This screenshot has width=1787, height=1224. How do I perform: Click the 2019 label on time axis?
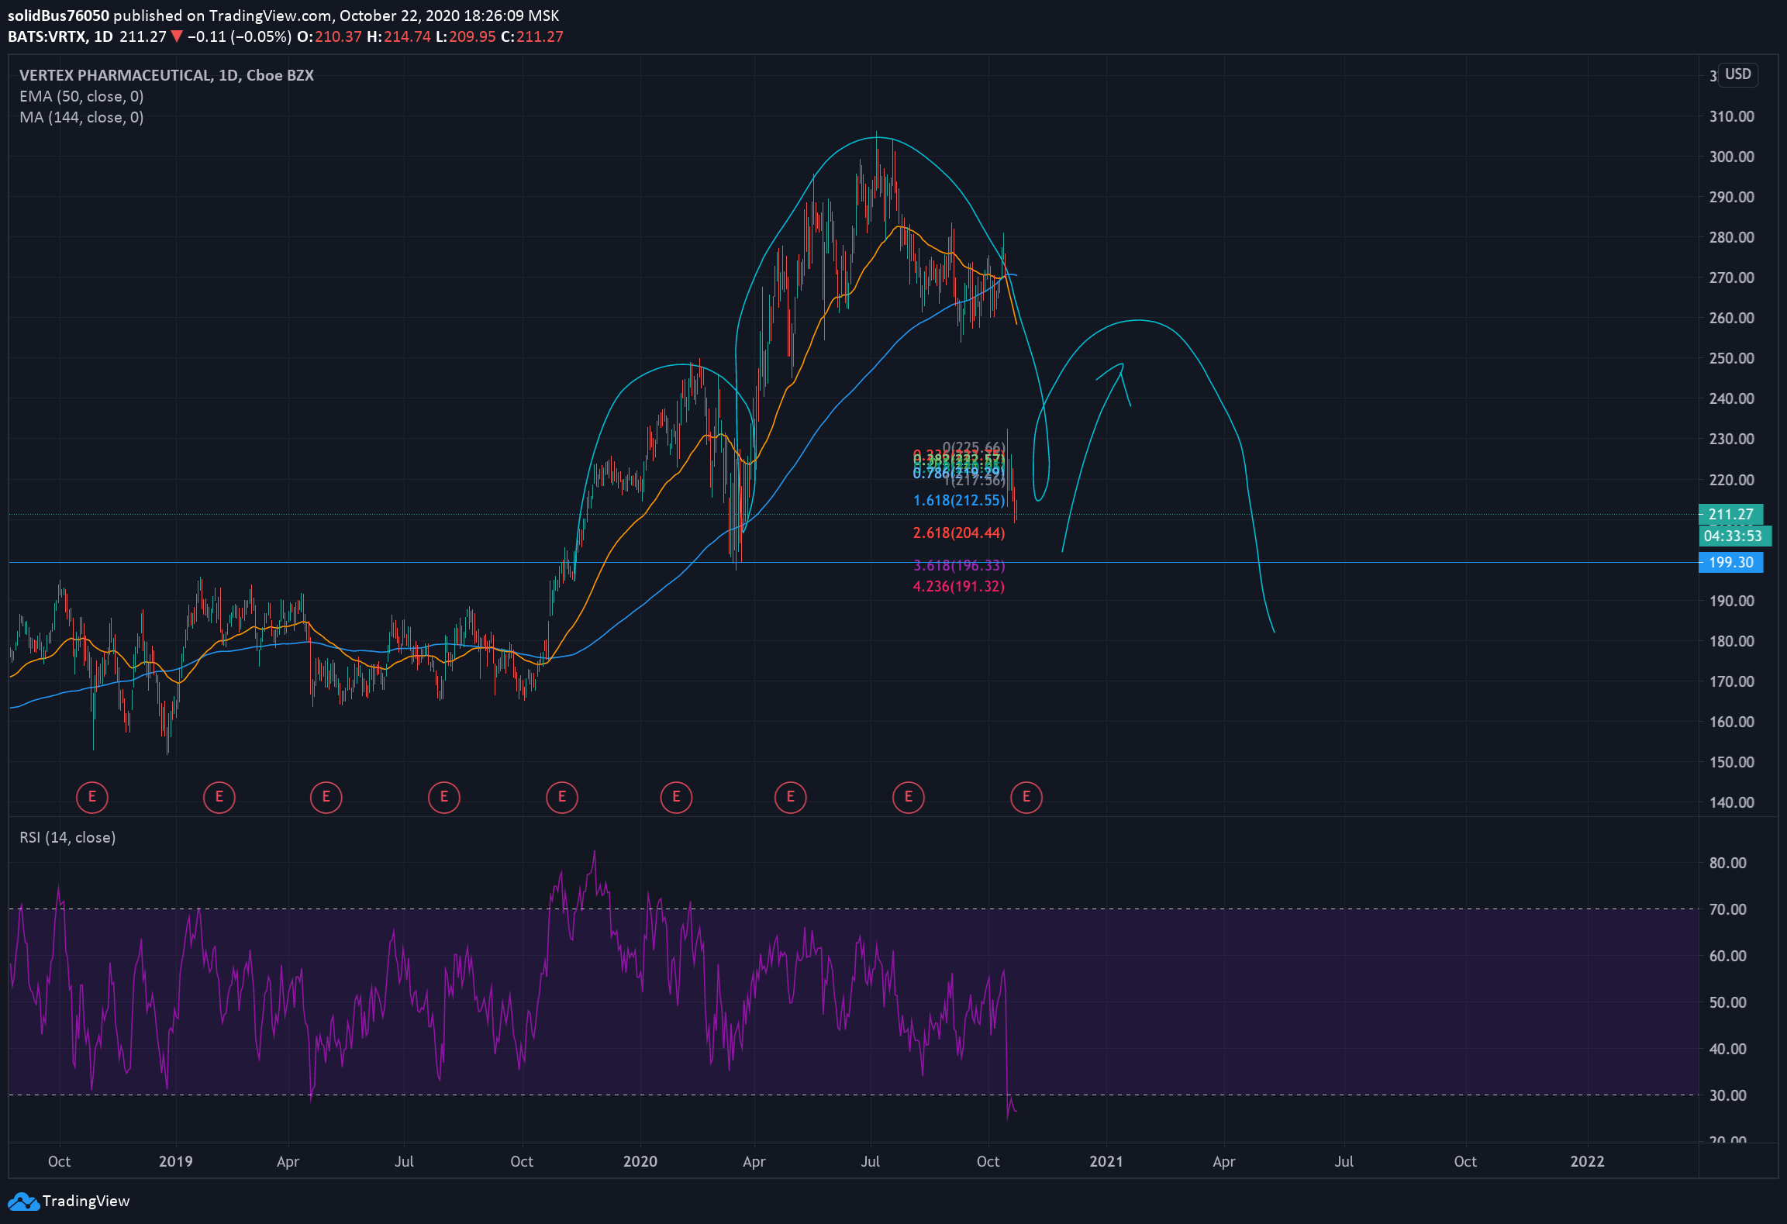click(x=175, y=1161)
